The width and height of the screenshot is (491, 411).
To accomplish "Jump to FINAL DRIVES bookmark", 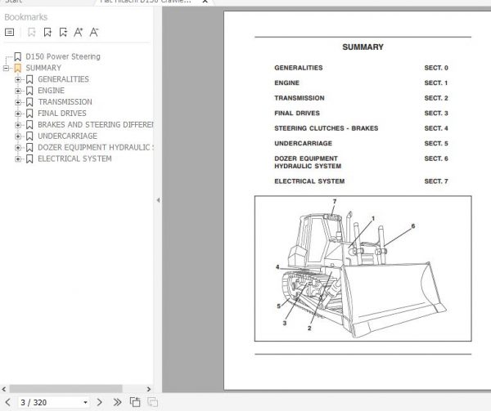I will point(62,113).
